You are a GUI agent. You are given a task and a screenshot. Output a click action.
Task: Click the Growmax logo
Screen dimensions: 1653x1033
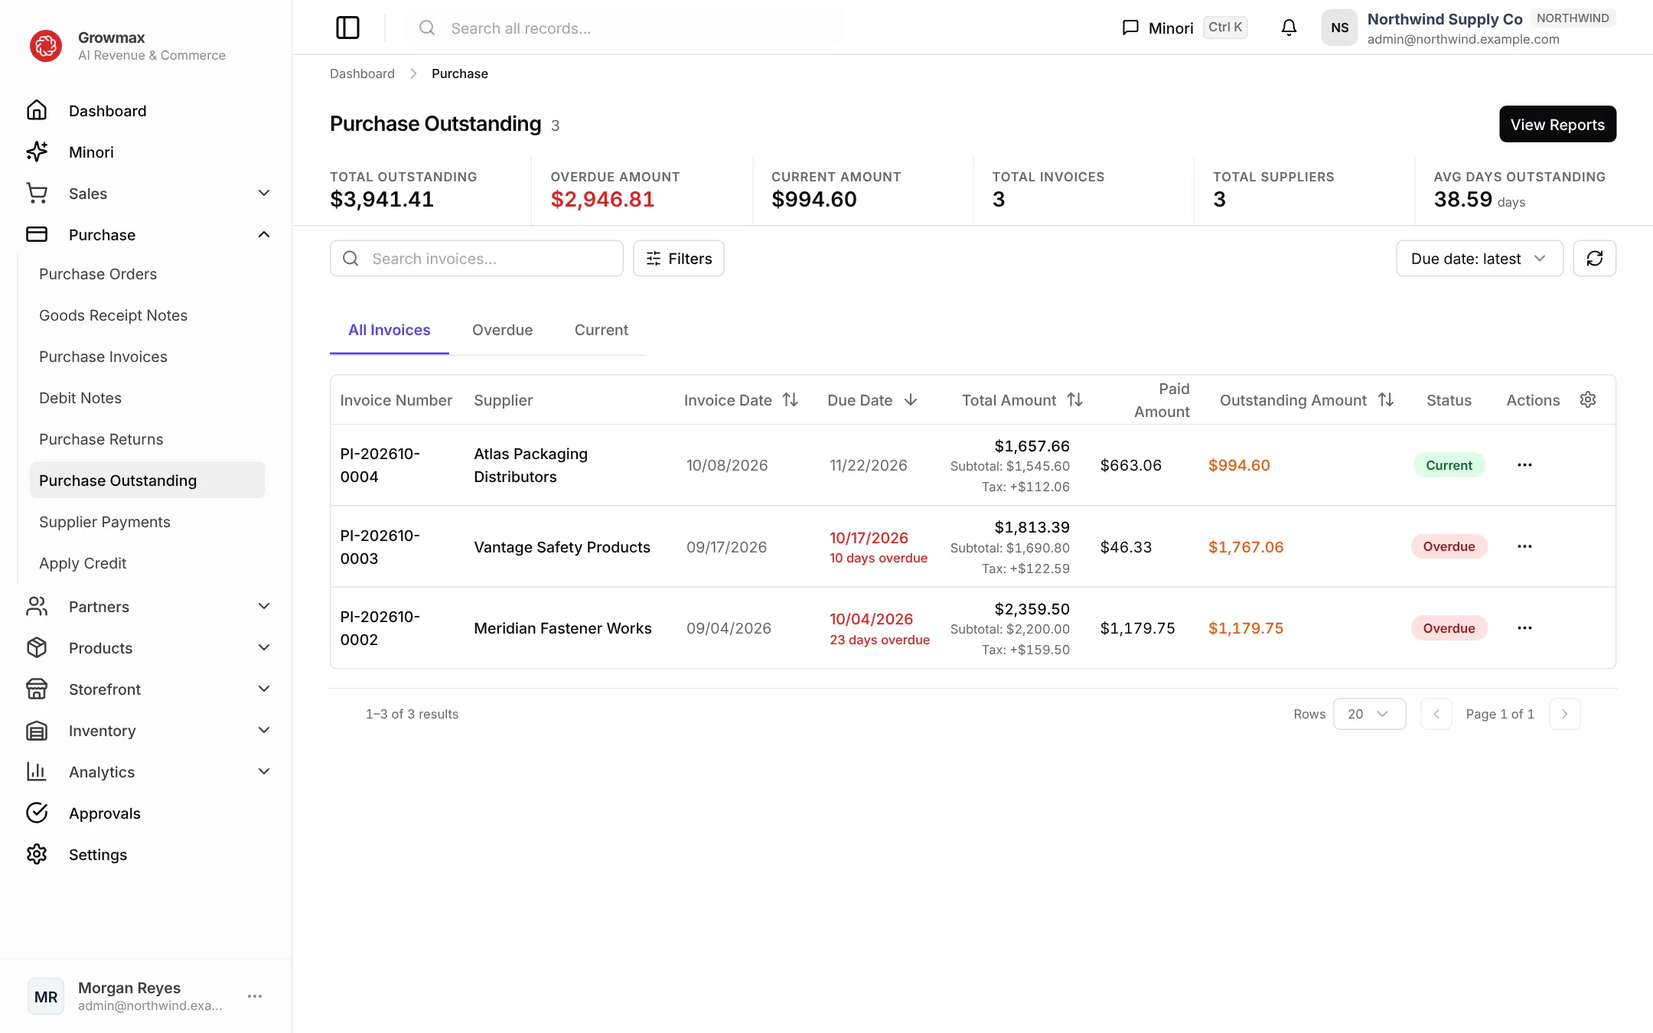click(x=46, y=46)
